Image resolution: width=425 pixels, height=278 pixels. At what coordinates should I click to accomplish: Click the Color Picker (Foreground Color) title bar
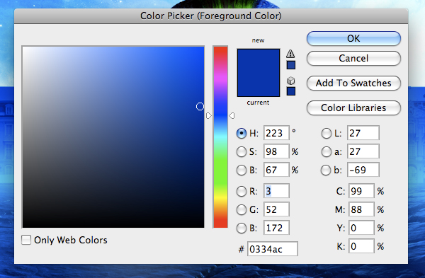(211, 16)
